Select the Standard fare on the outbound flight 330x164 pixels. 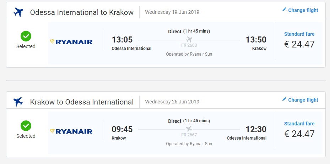[x=299, y=34]
